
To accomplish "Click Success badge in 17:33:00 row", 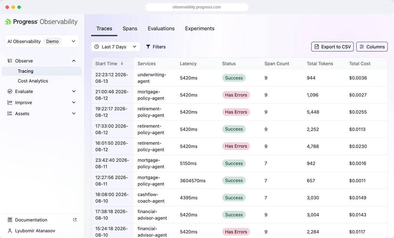I will tap(234, 129).
